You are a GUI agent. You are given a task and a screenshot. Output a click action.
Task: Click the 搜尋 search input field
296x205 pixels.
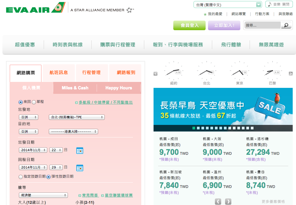pos(263,25)
